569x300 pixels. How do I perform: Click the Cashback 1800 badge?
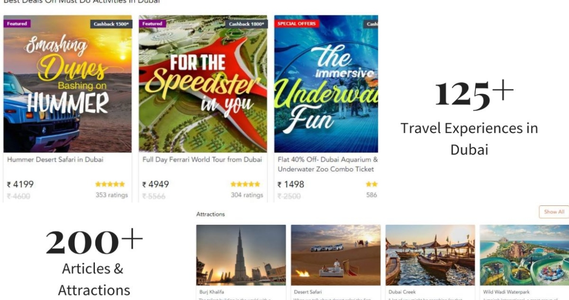(x=247, y=24)
